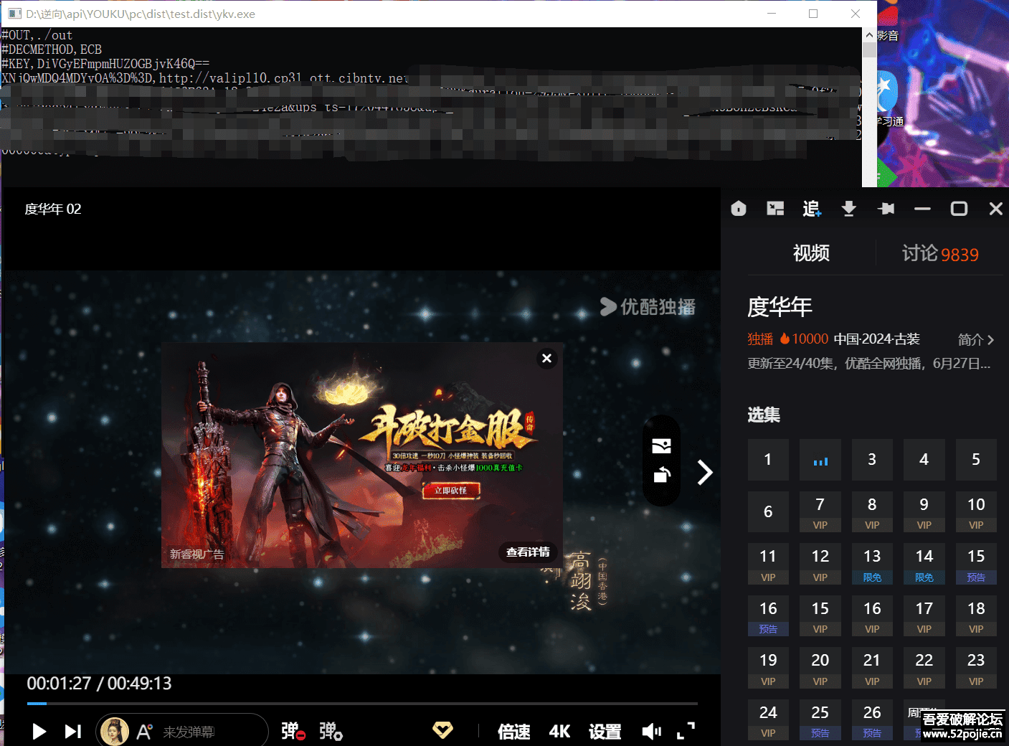Screen dimensions: 1009x746
Task: Click the user avatar beside danmaku box
Action: click(x=115, y=731)
